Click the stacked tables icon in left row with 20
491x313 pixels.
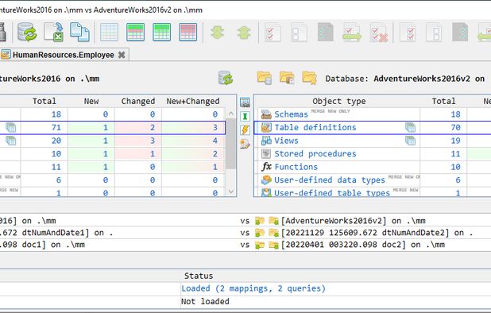point(11,141)
